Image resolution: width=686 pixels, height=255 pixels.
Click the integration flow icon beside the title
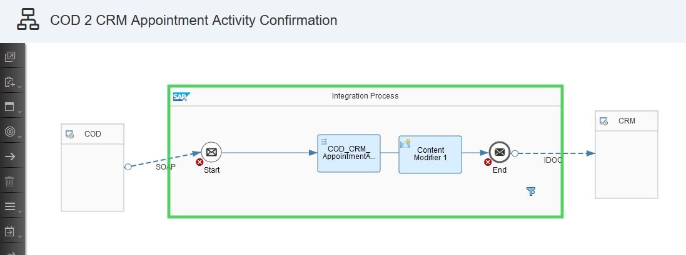click(x=28, y=20)
